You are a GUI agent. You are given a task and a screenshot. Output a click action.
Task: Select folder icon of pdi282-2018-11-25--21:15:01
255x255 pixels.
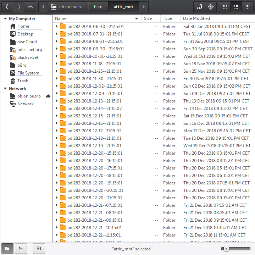click(63, 71)
